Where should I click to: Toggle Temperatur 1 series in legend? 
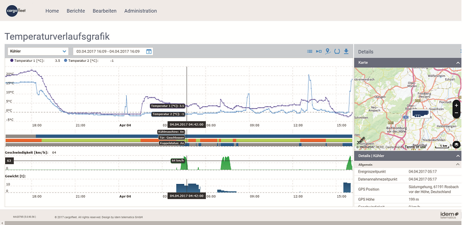(29, 61)
